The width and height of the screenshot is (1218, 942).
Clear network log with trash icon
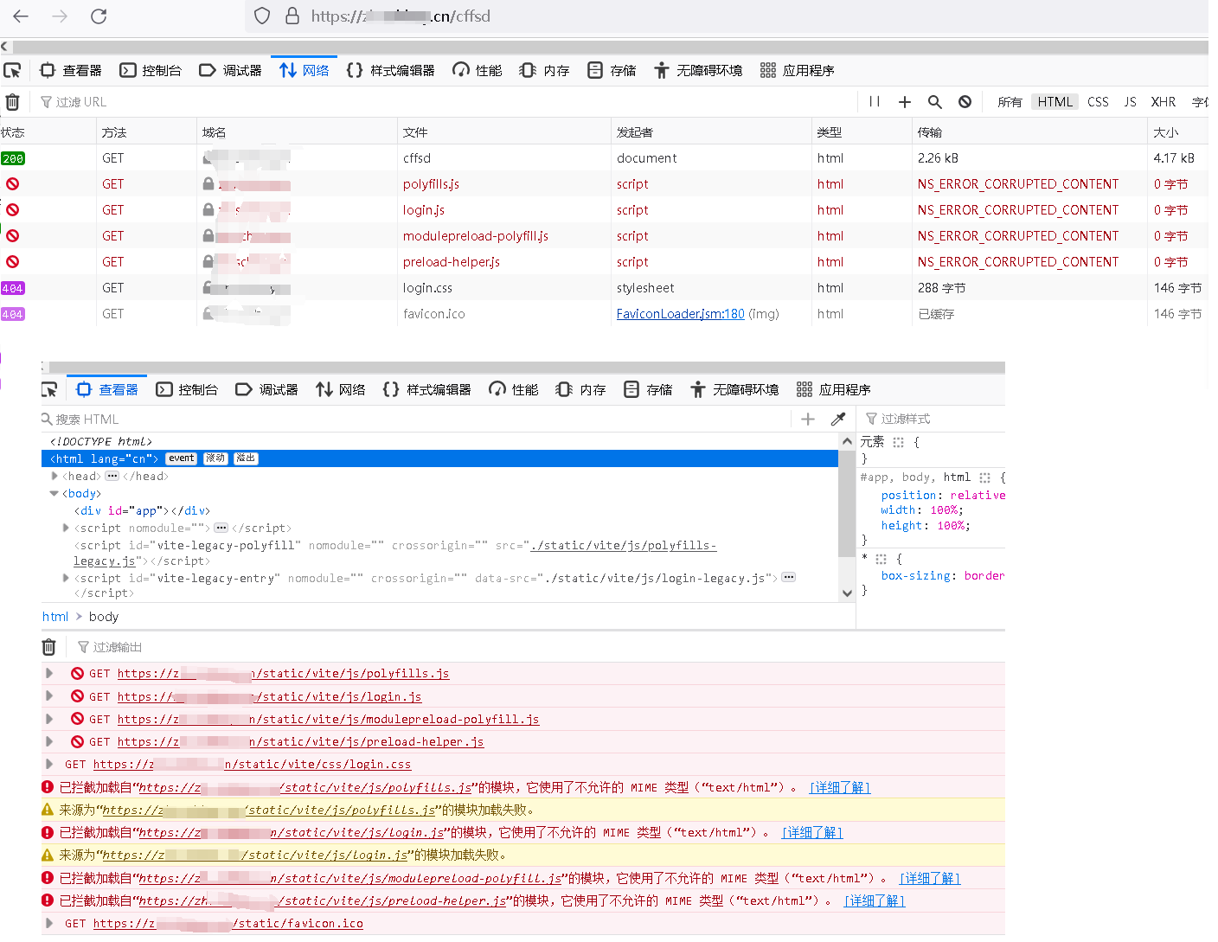(x=13, y=102)
